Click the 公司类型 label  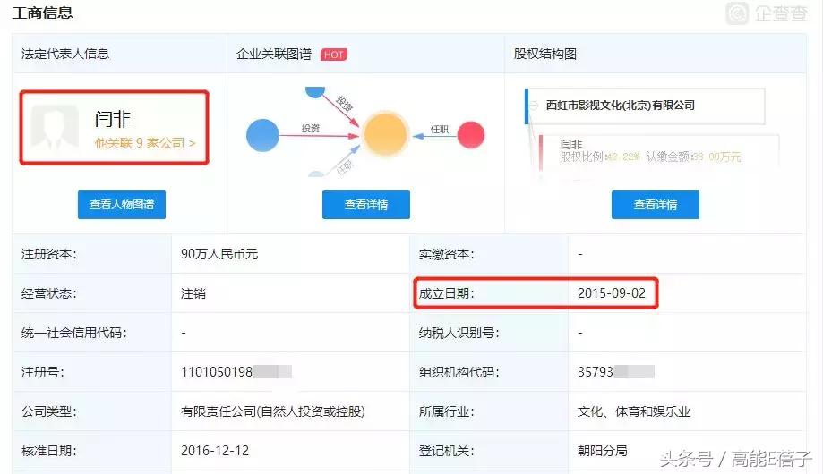(x=49, y=411)
